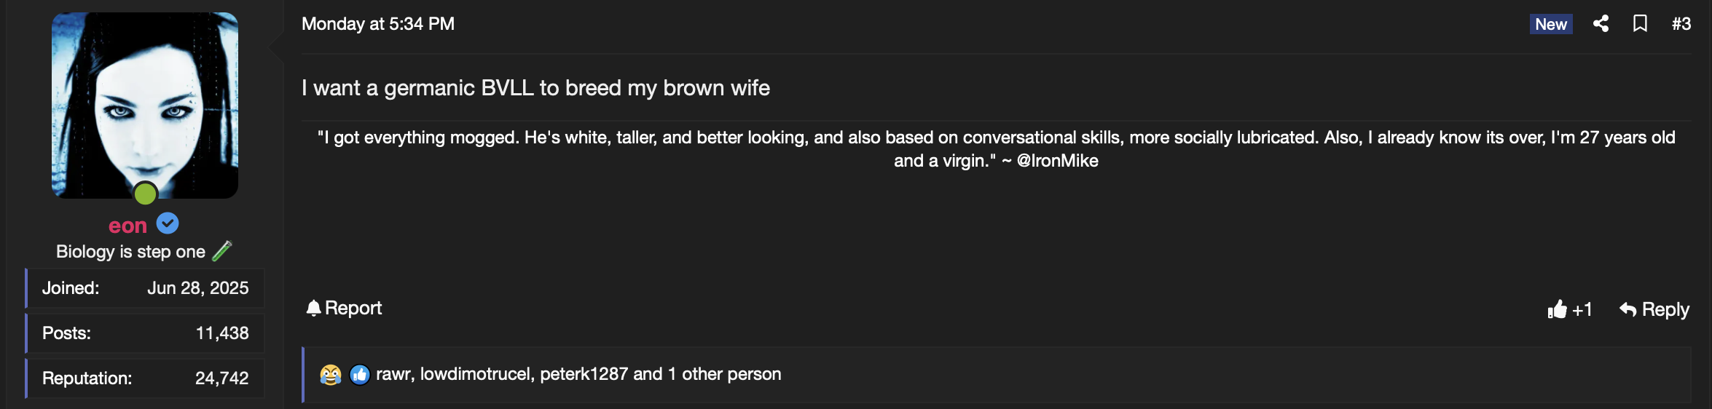
Task: Show the '1 other person' reactions list
Action: (724, 374)
